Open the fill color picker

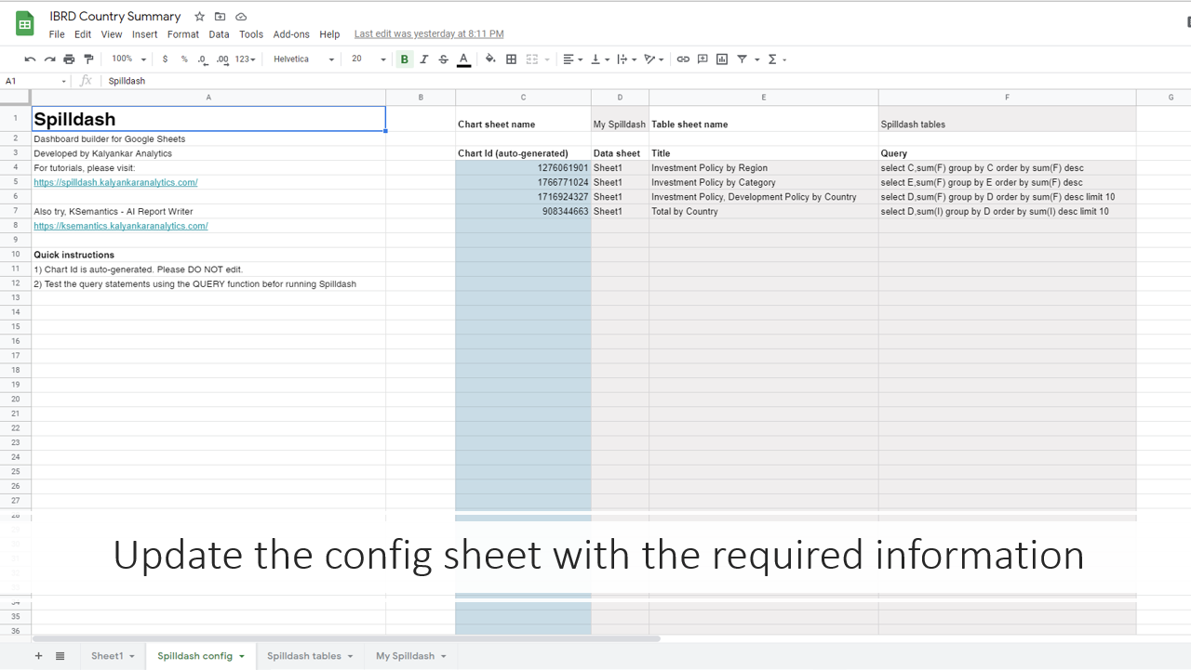point(490,59)
